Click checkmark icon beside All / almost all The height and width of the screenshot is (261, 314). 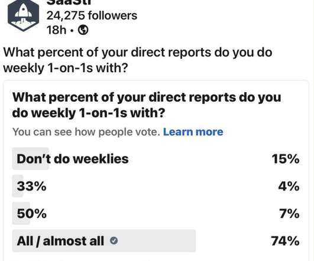click(x=114, y=240)
